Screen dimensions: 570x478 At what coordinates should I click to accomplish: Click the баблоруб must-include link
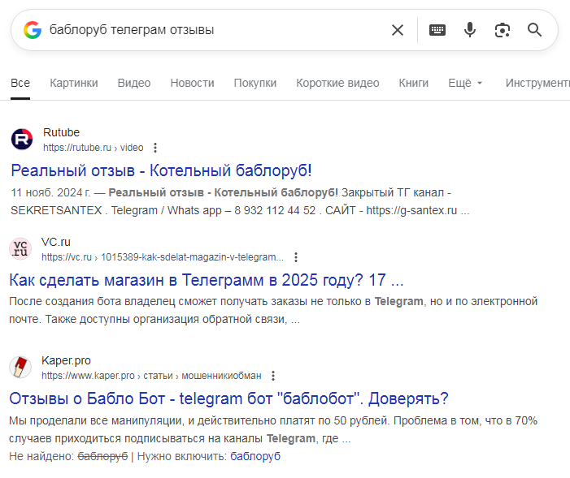[x=255, y=457]
